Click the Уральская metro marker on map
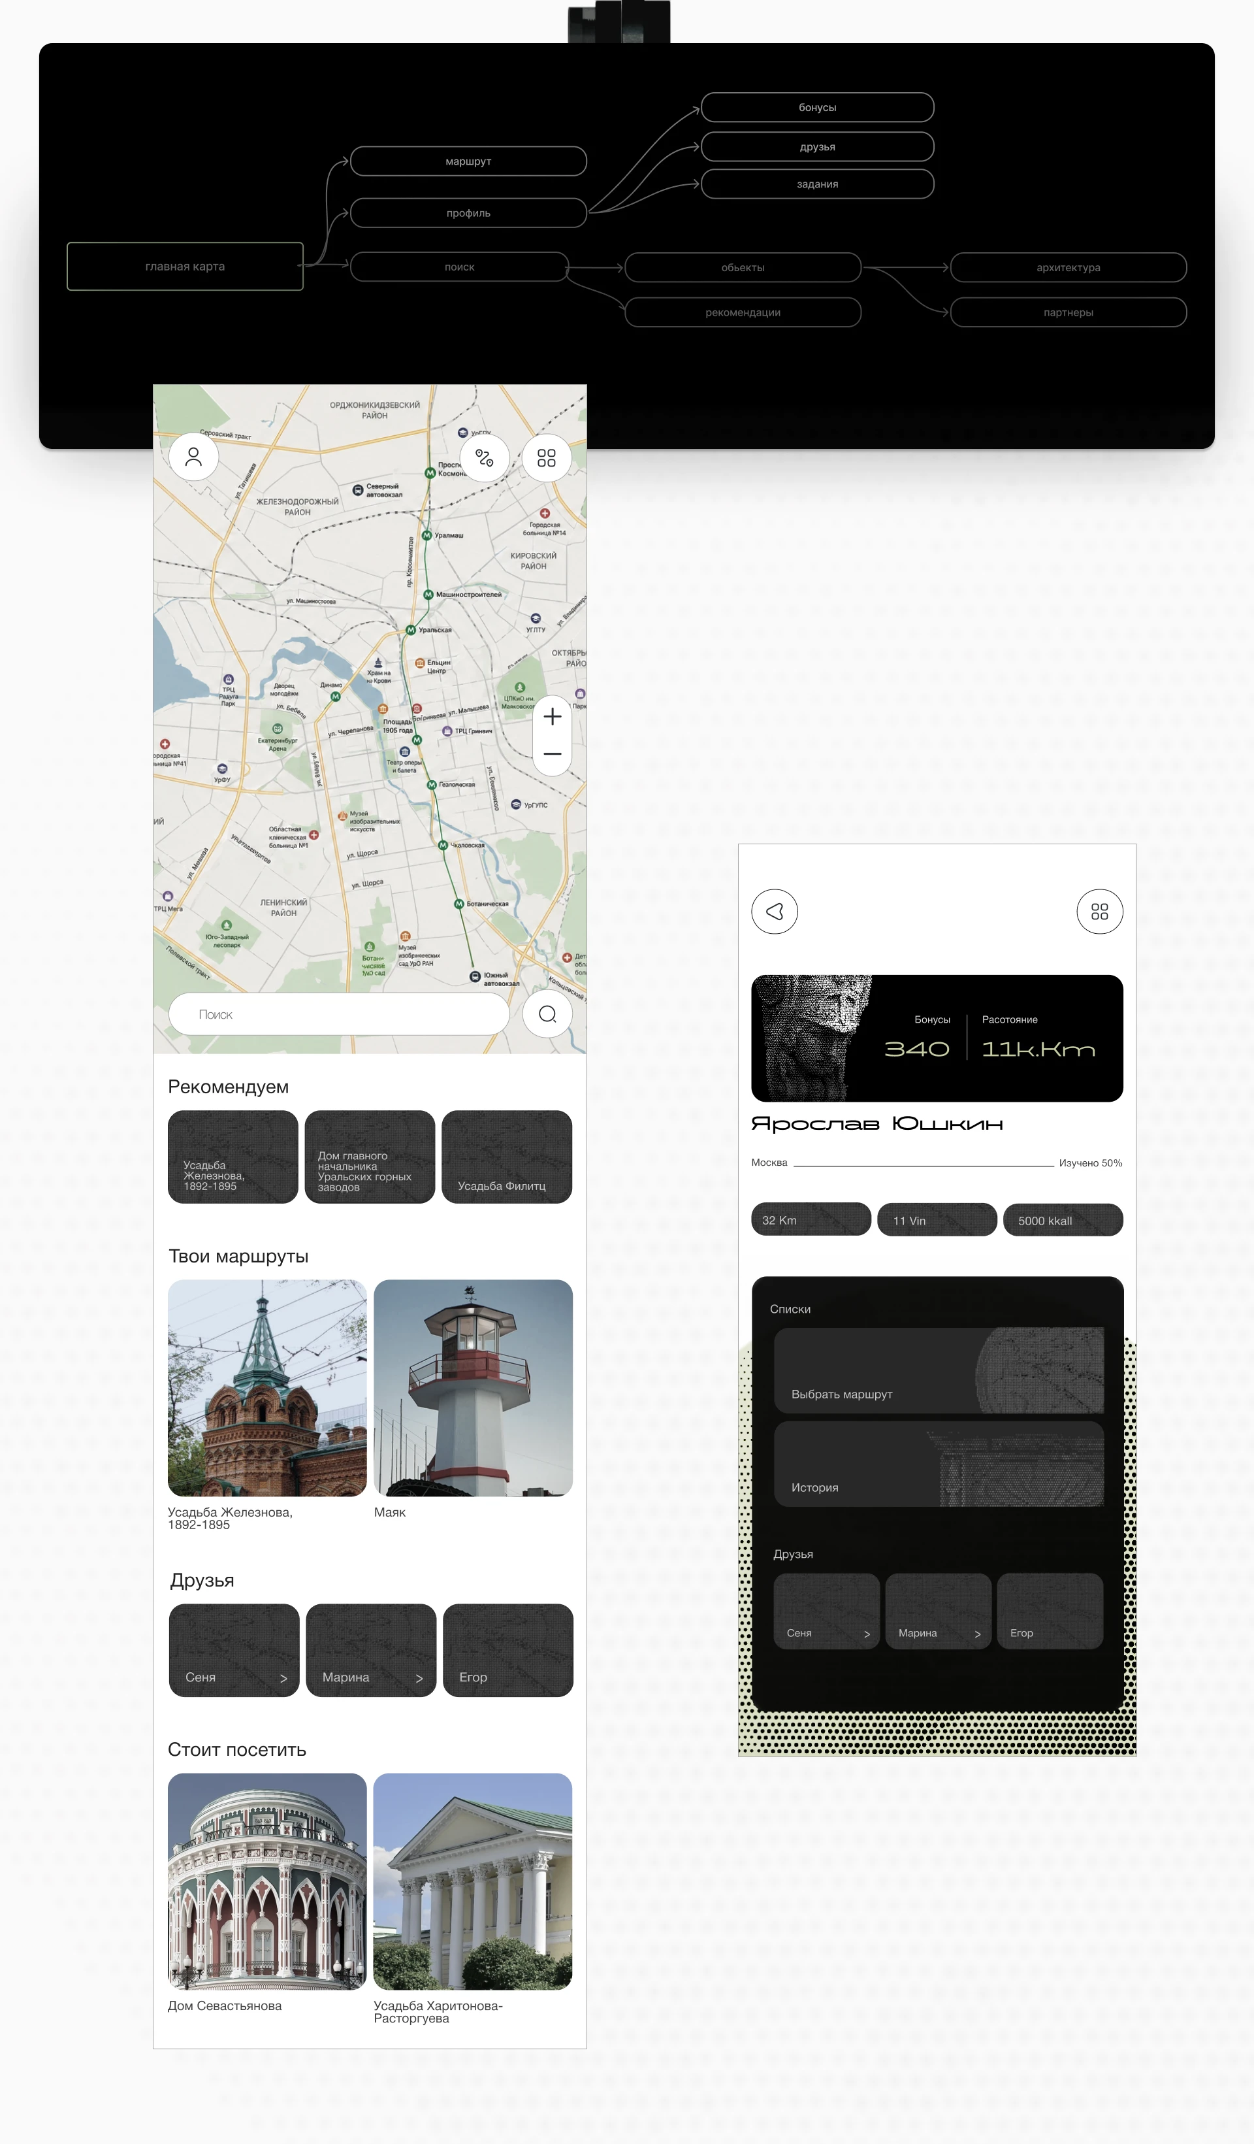1254x2144 pixels. pos(411,629)
